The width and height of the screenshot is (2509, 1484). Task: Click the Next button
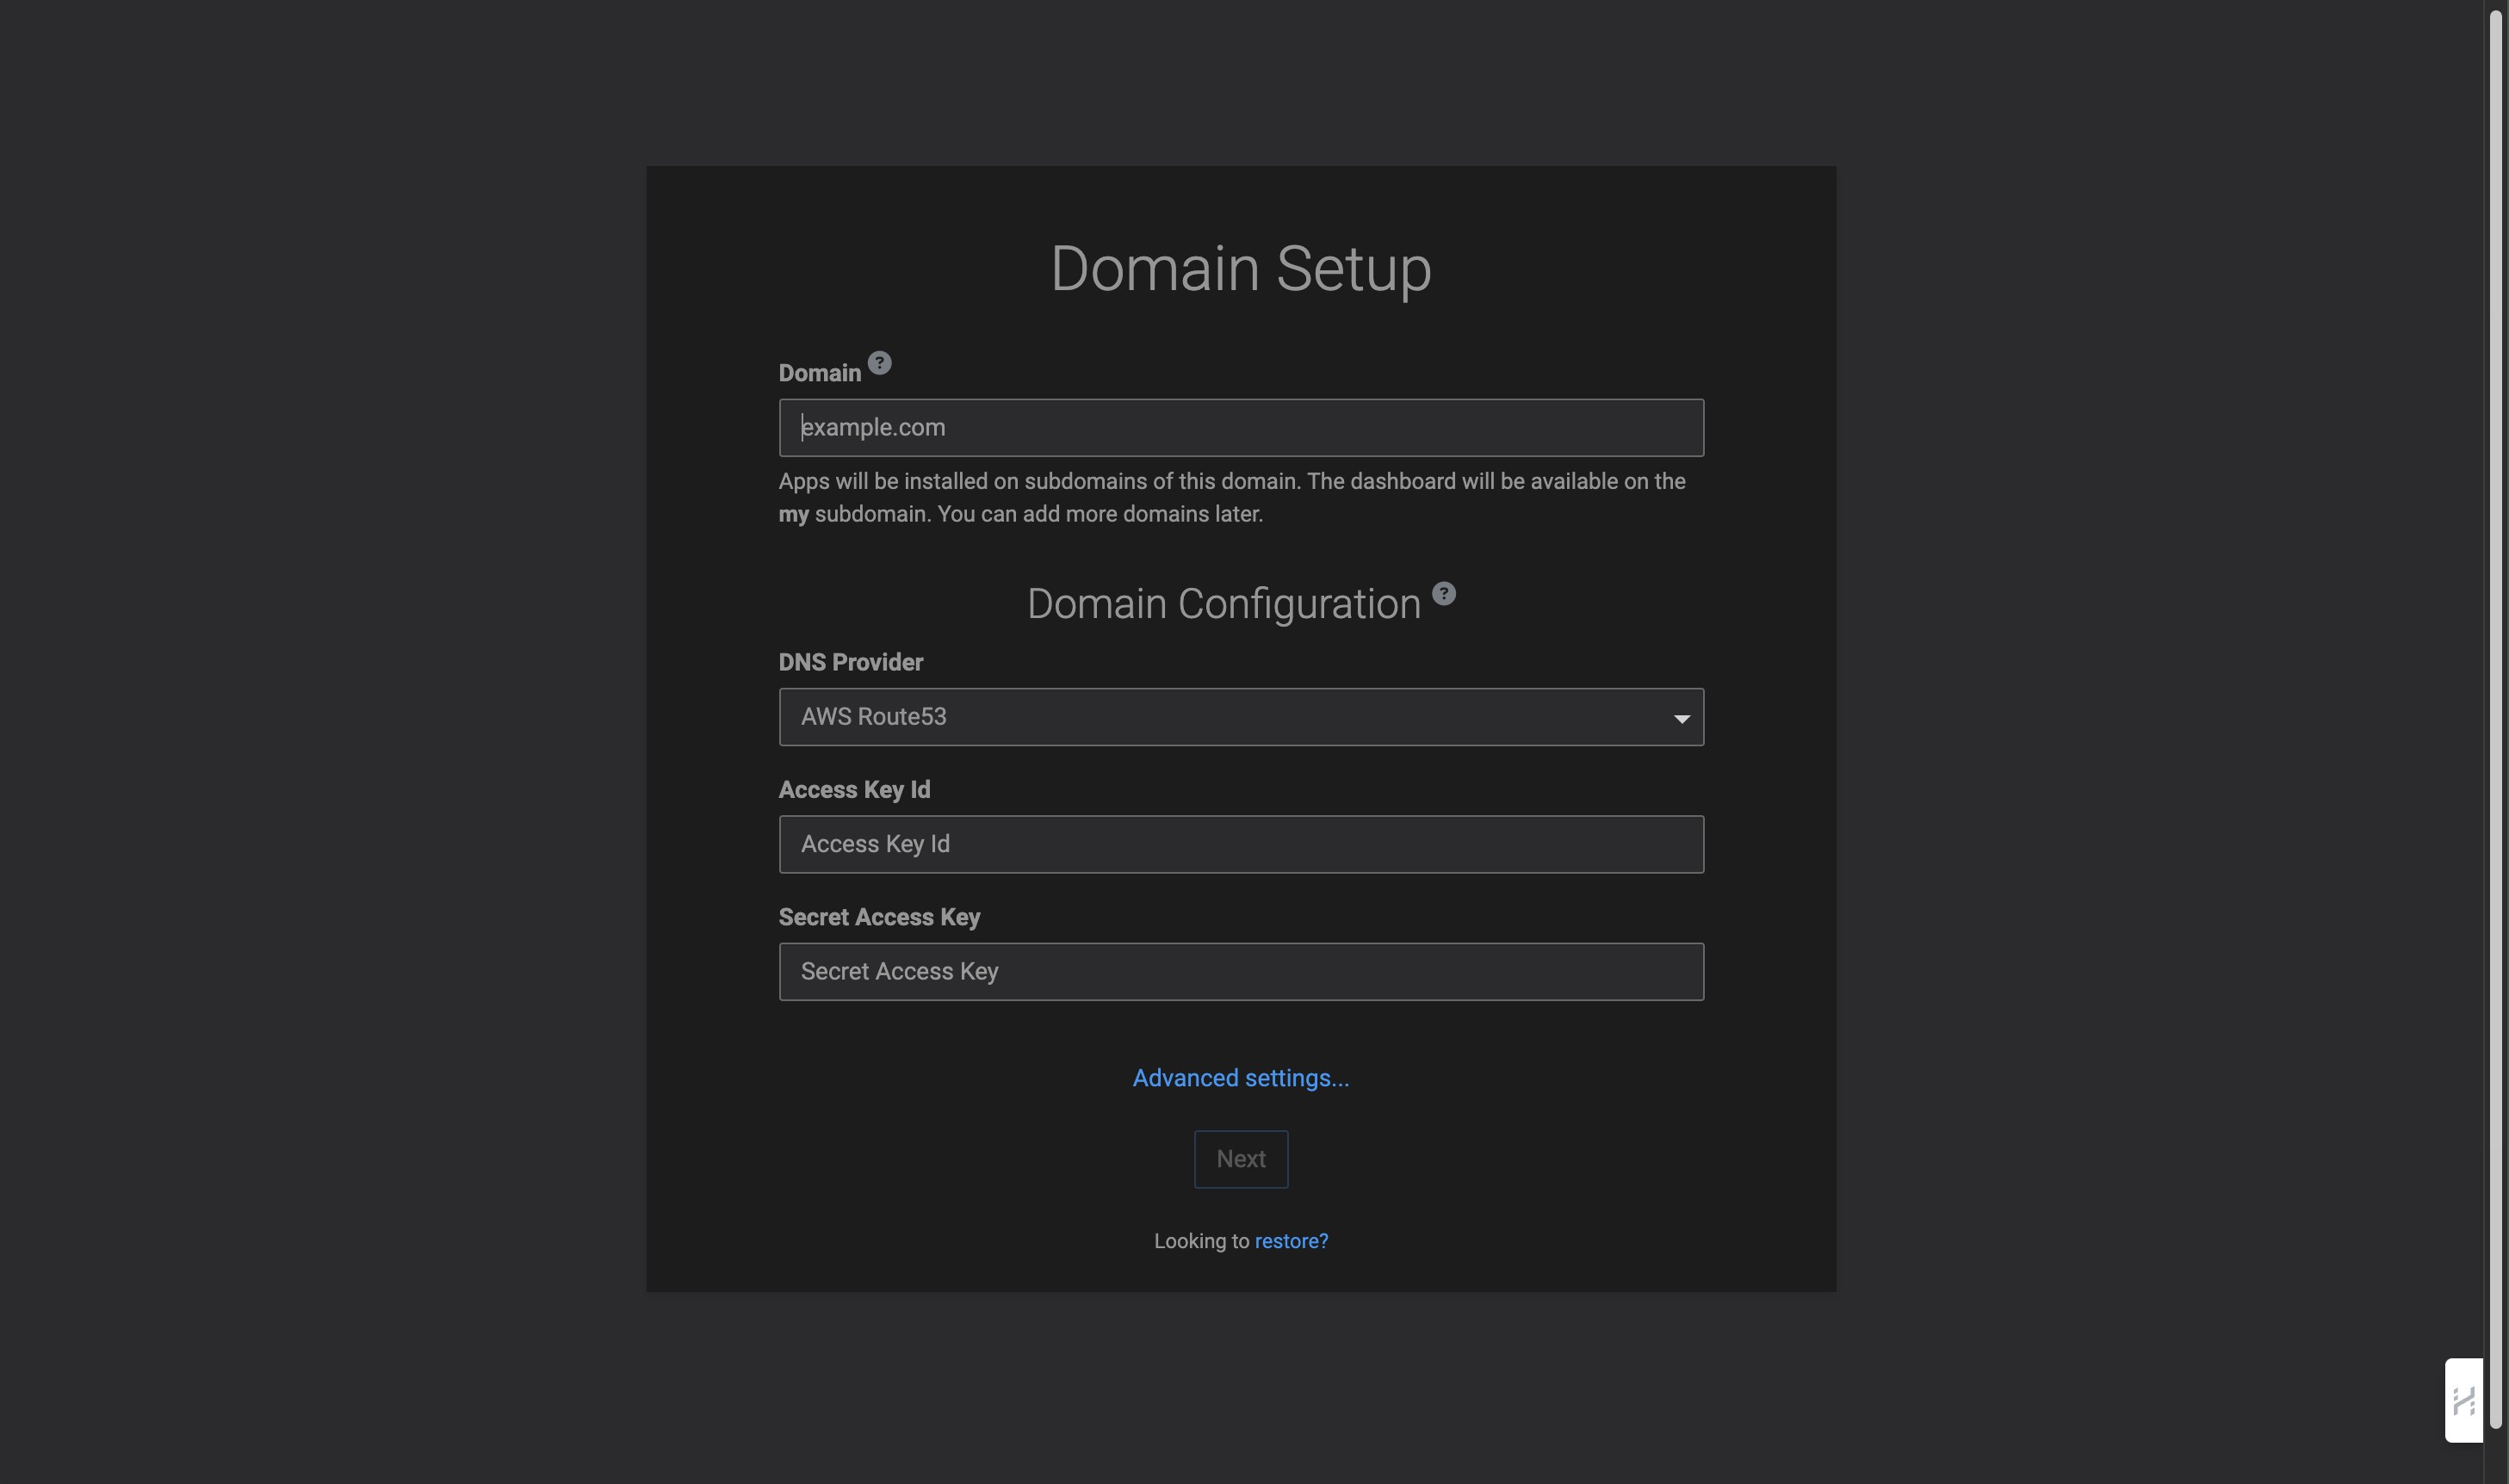1241,1159
